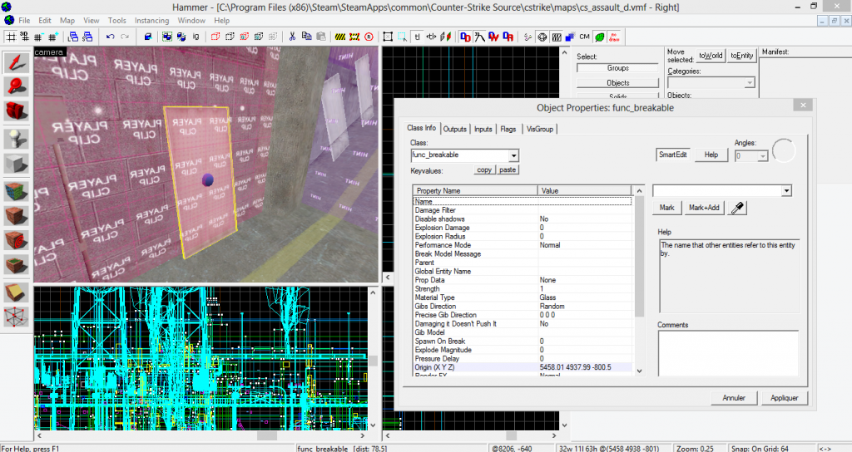Click the SmartEdit button
This screenshot has height=452, width=852.
click(672, 155)
